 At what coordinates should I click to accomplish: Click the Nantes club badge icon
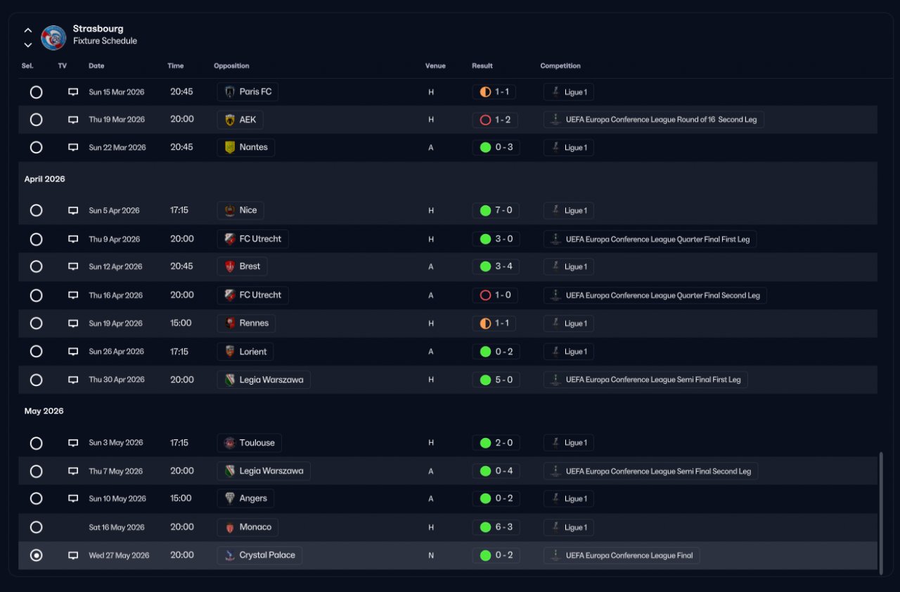229,148
